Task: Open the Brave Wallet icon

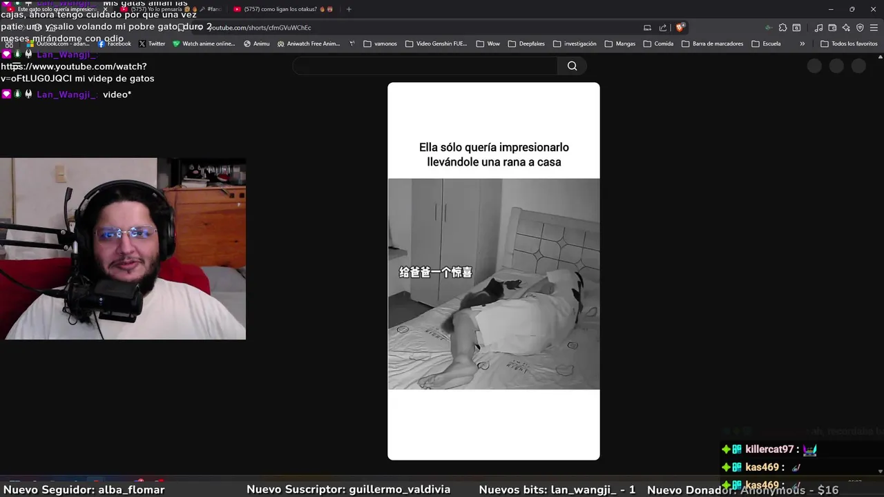Action: (x=832, y=28)
